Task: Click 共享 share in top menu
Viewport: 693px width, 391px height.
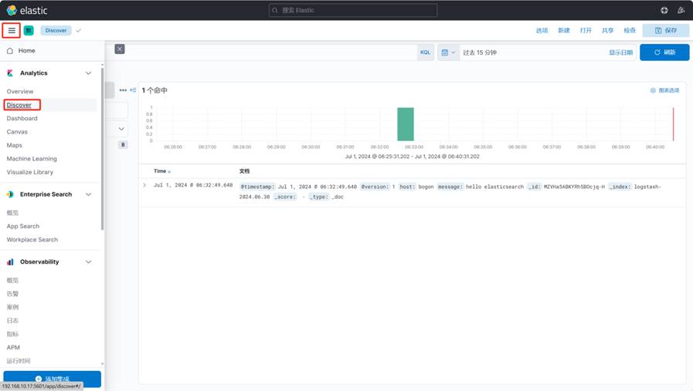Action: pyautogui.click(x=608, y=30)
